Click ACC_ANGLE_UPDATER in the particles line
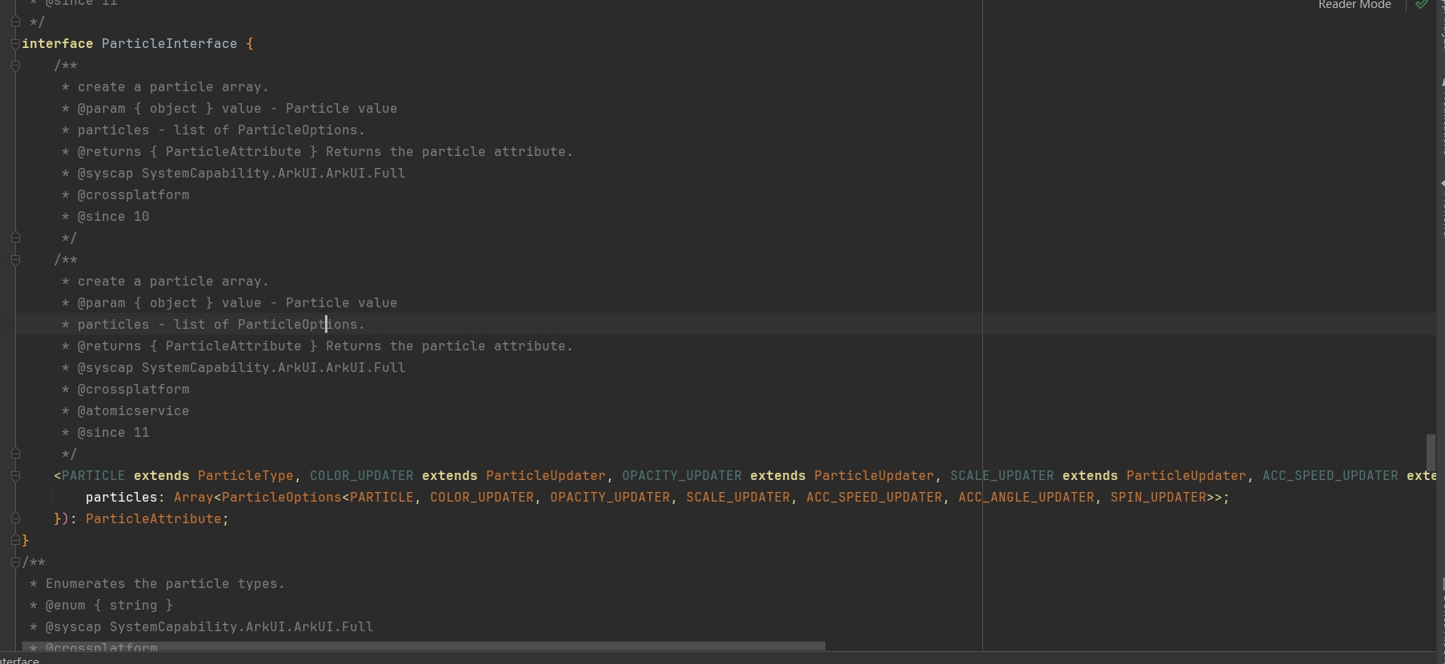 [1026, 498]
